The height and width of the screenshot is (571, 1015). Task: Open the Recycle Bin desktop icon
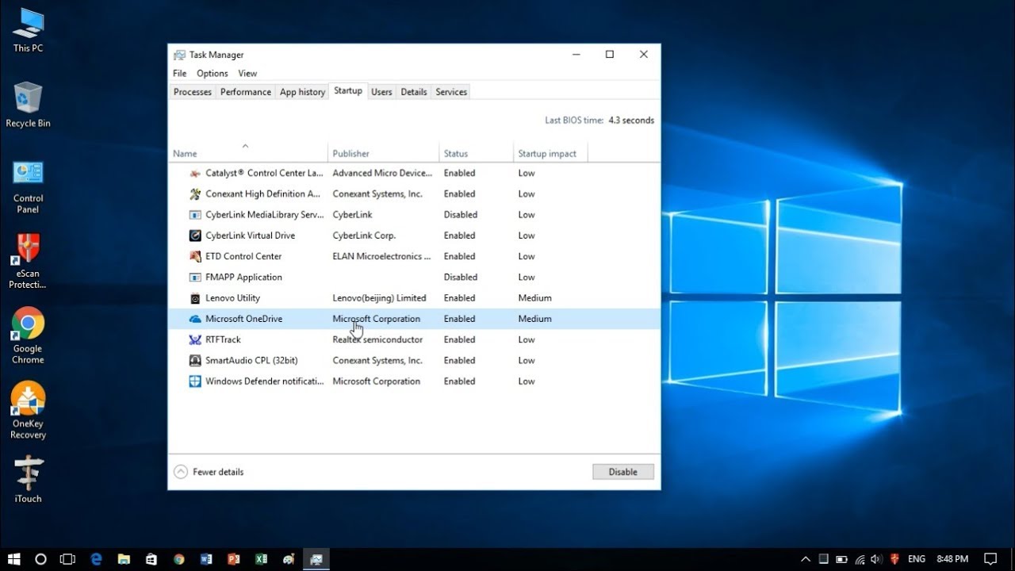(28, 98)
